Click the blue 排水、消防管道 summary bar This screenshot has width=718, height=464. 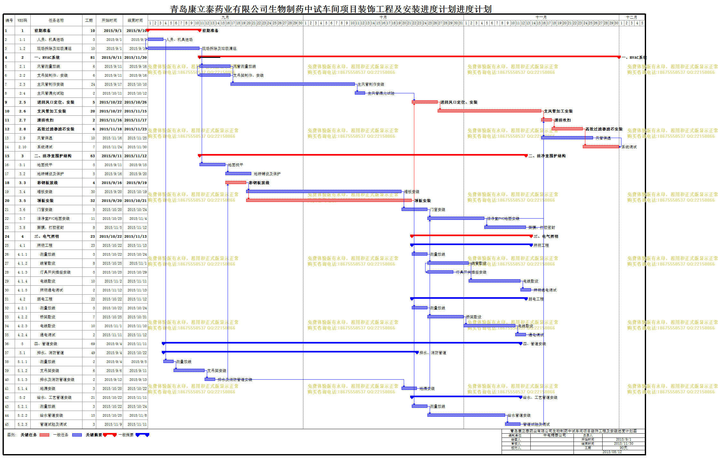click(x=290, y=352)
